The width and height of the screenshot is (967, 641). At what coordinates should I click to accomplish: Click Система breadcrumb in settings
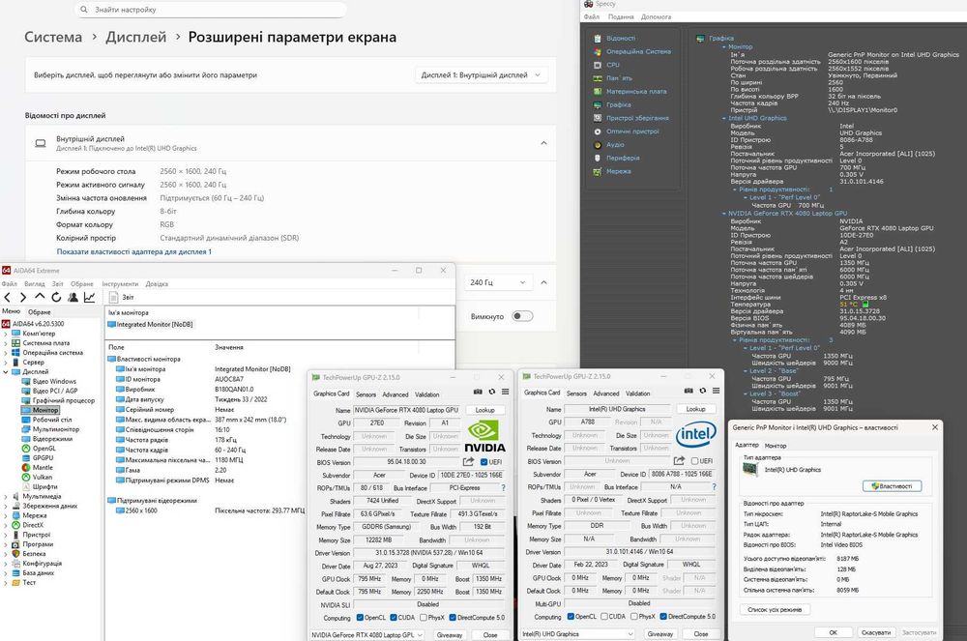click(53, 37)
